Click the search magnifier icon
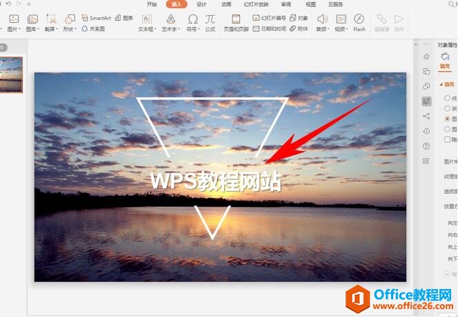This screenshot has width=458, height=318. pyautogui.click(x=452, y=4)
